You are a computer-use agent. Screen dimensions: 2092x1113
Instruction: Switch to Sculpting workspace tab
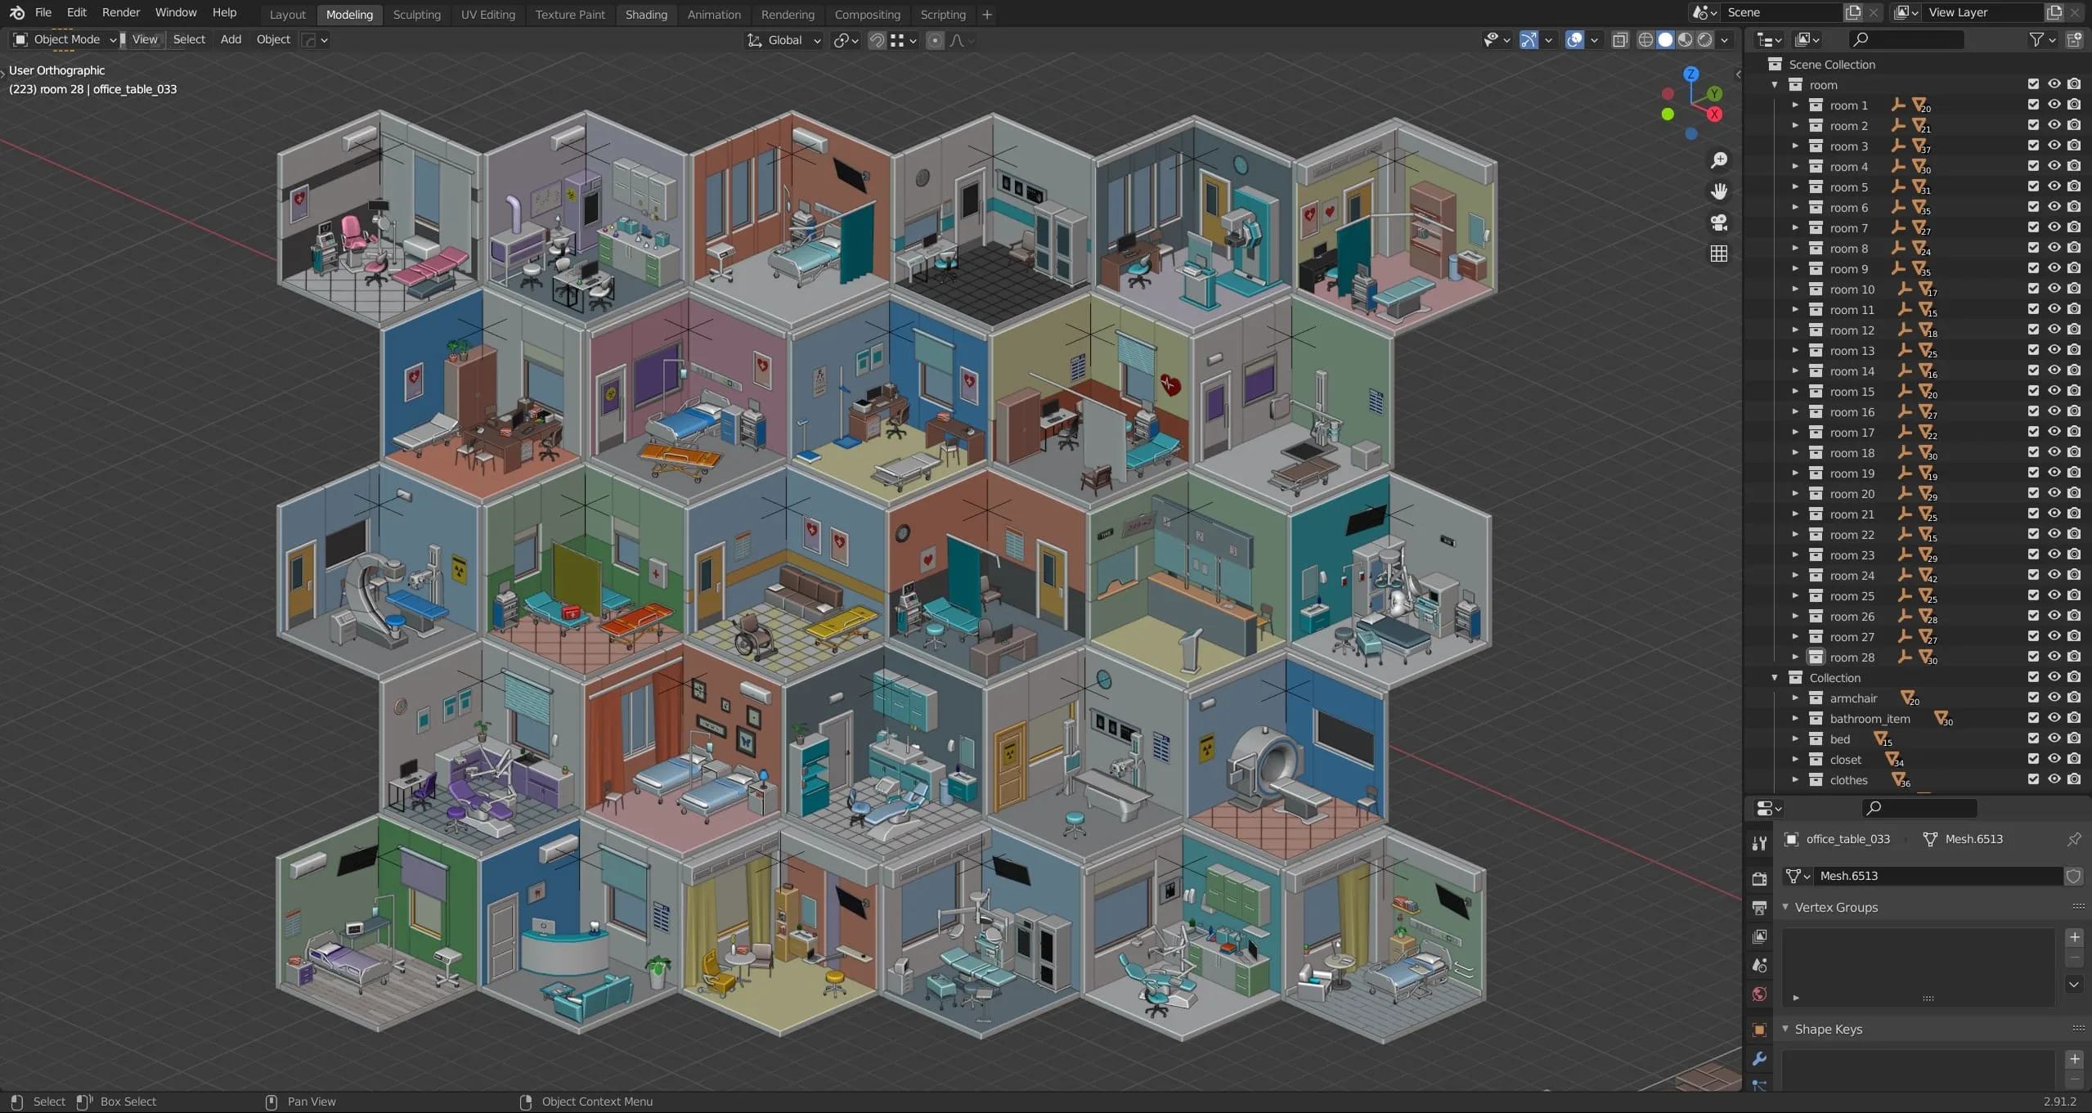point(416,14)
